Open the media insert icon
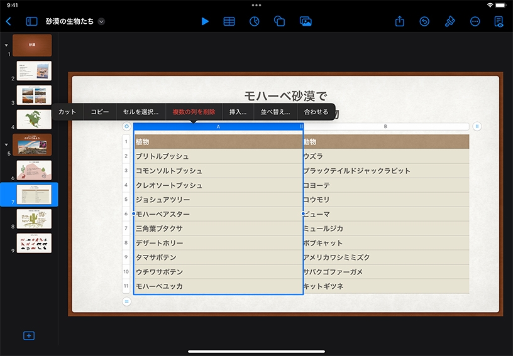Screen dimensions: 513x356 tap(306, 21)
